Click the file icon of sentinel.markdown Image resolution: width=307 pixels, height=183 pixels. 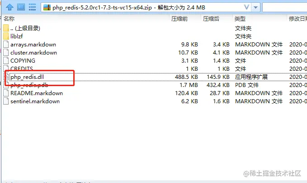coord(6,101)
